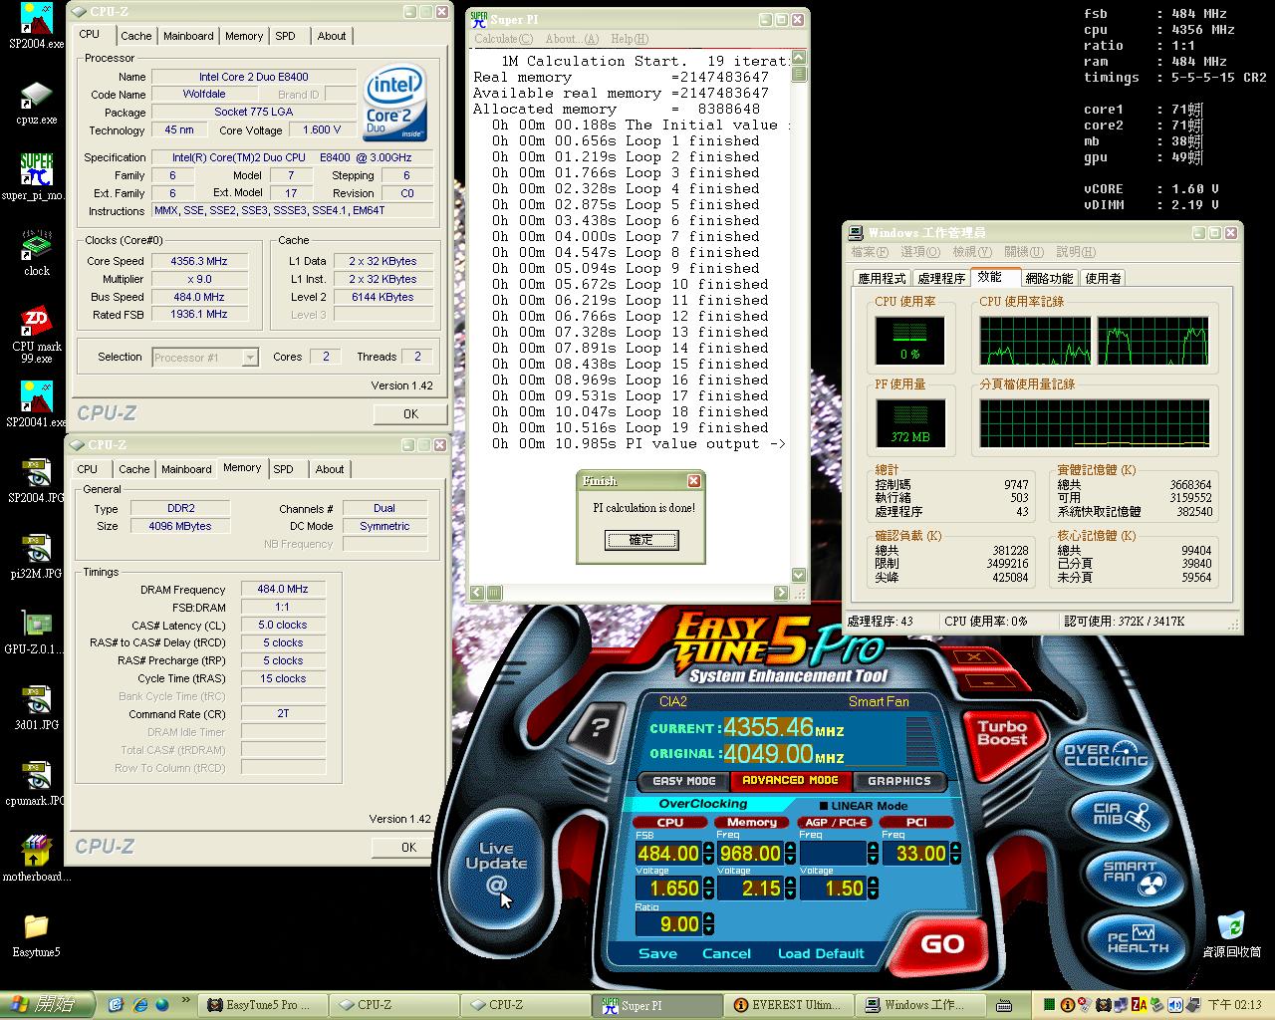Confirm the PI calculation done dialog
1275x1020 pixels.
(641, 539)
